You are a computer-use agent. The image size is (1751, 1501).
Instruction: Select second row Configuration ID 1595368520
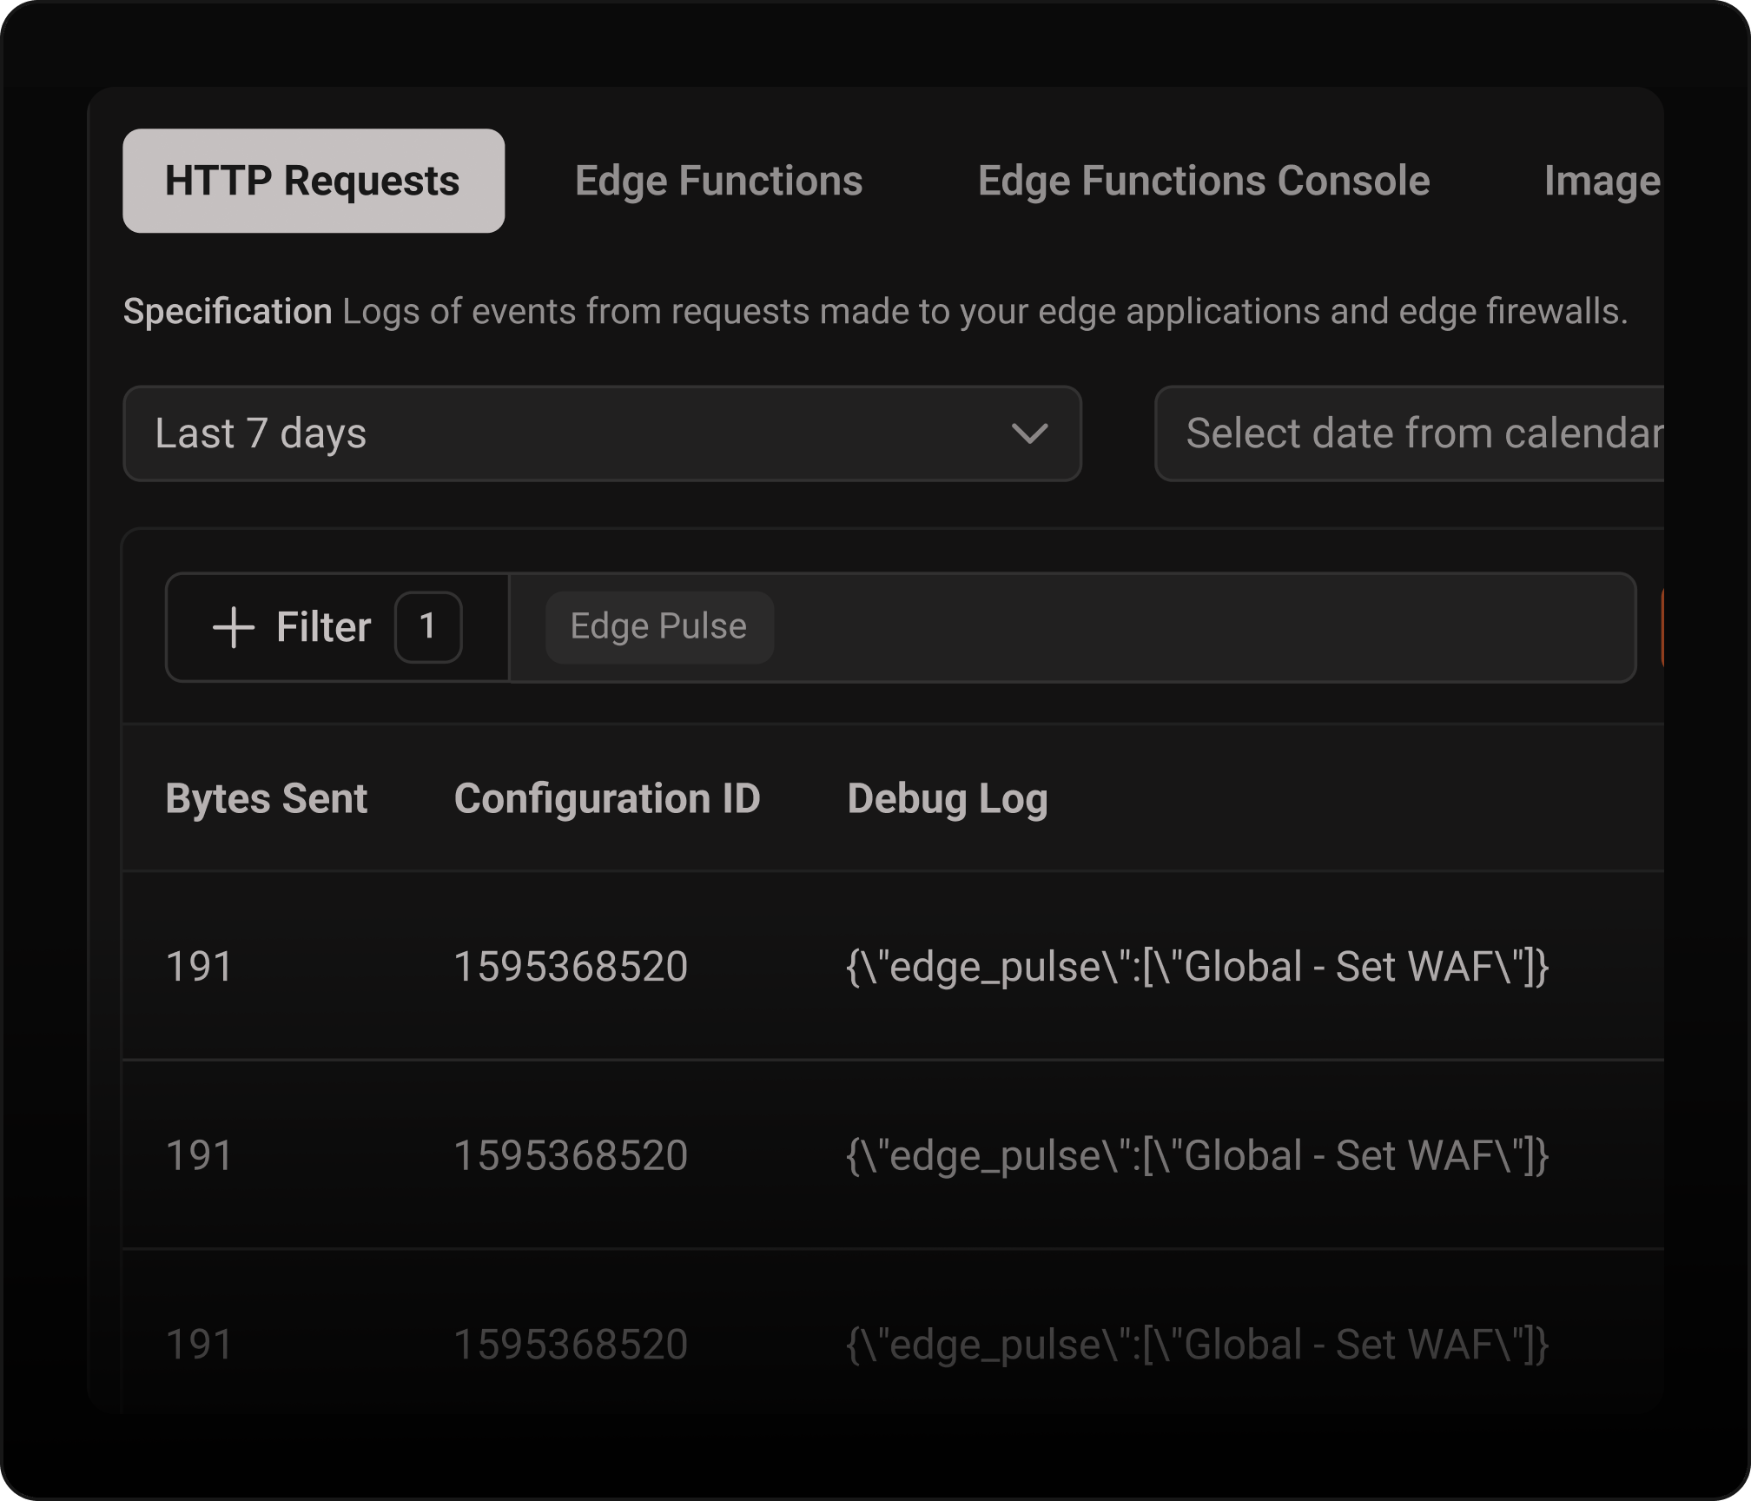571,1155
